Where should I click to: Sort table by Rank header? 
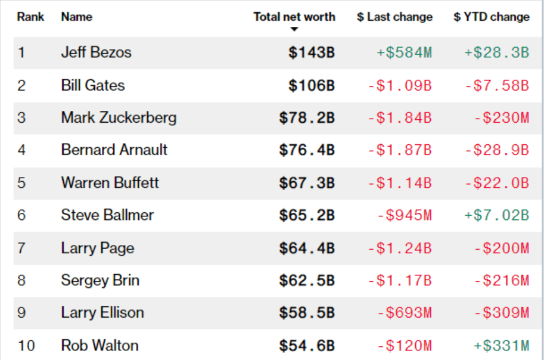click(30, 17)
